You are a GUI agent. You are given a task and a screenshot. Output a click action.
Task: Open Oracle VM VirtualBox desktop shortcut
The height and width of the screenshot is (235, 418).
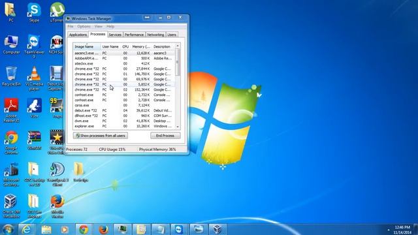(11, 206)
